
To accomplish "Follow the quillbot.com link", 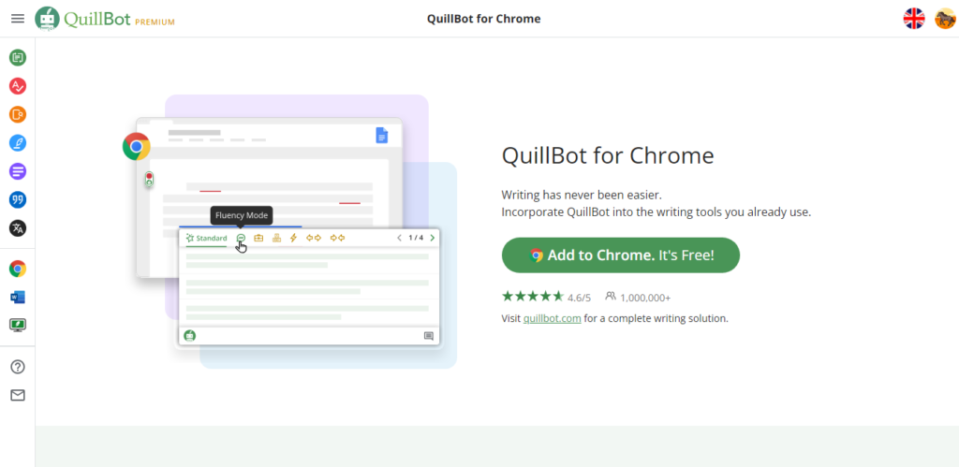I will pyautogui.click(x=553, y=318).
